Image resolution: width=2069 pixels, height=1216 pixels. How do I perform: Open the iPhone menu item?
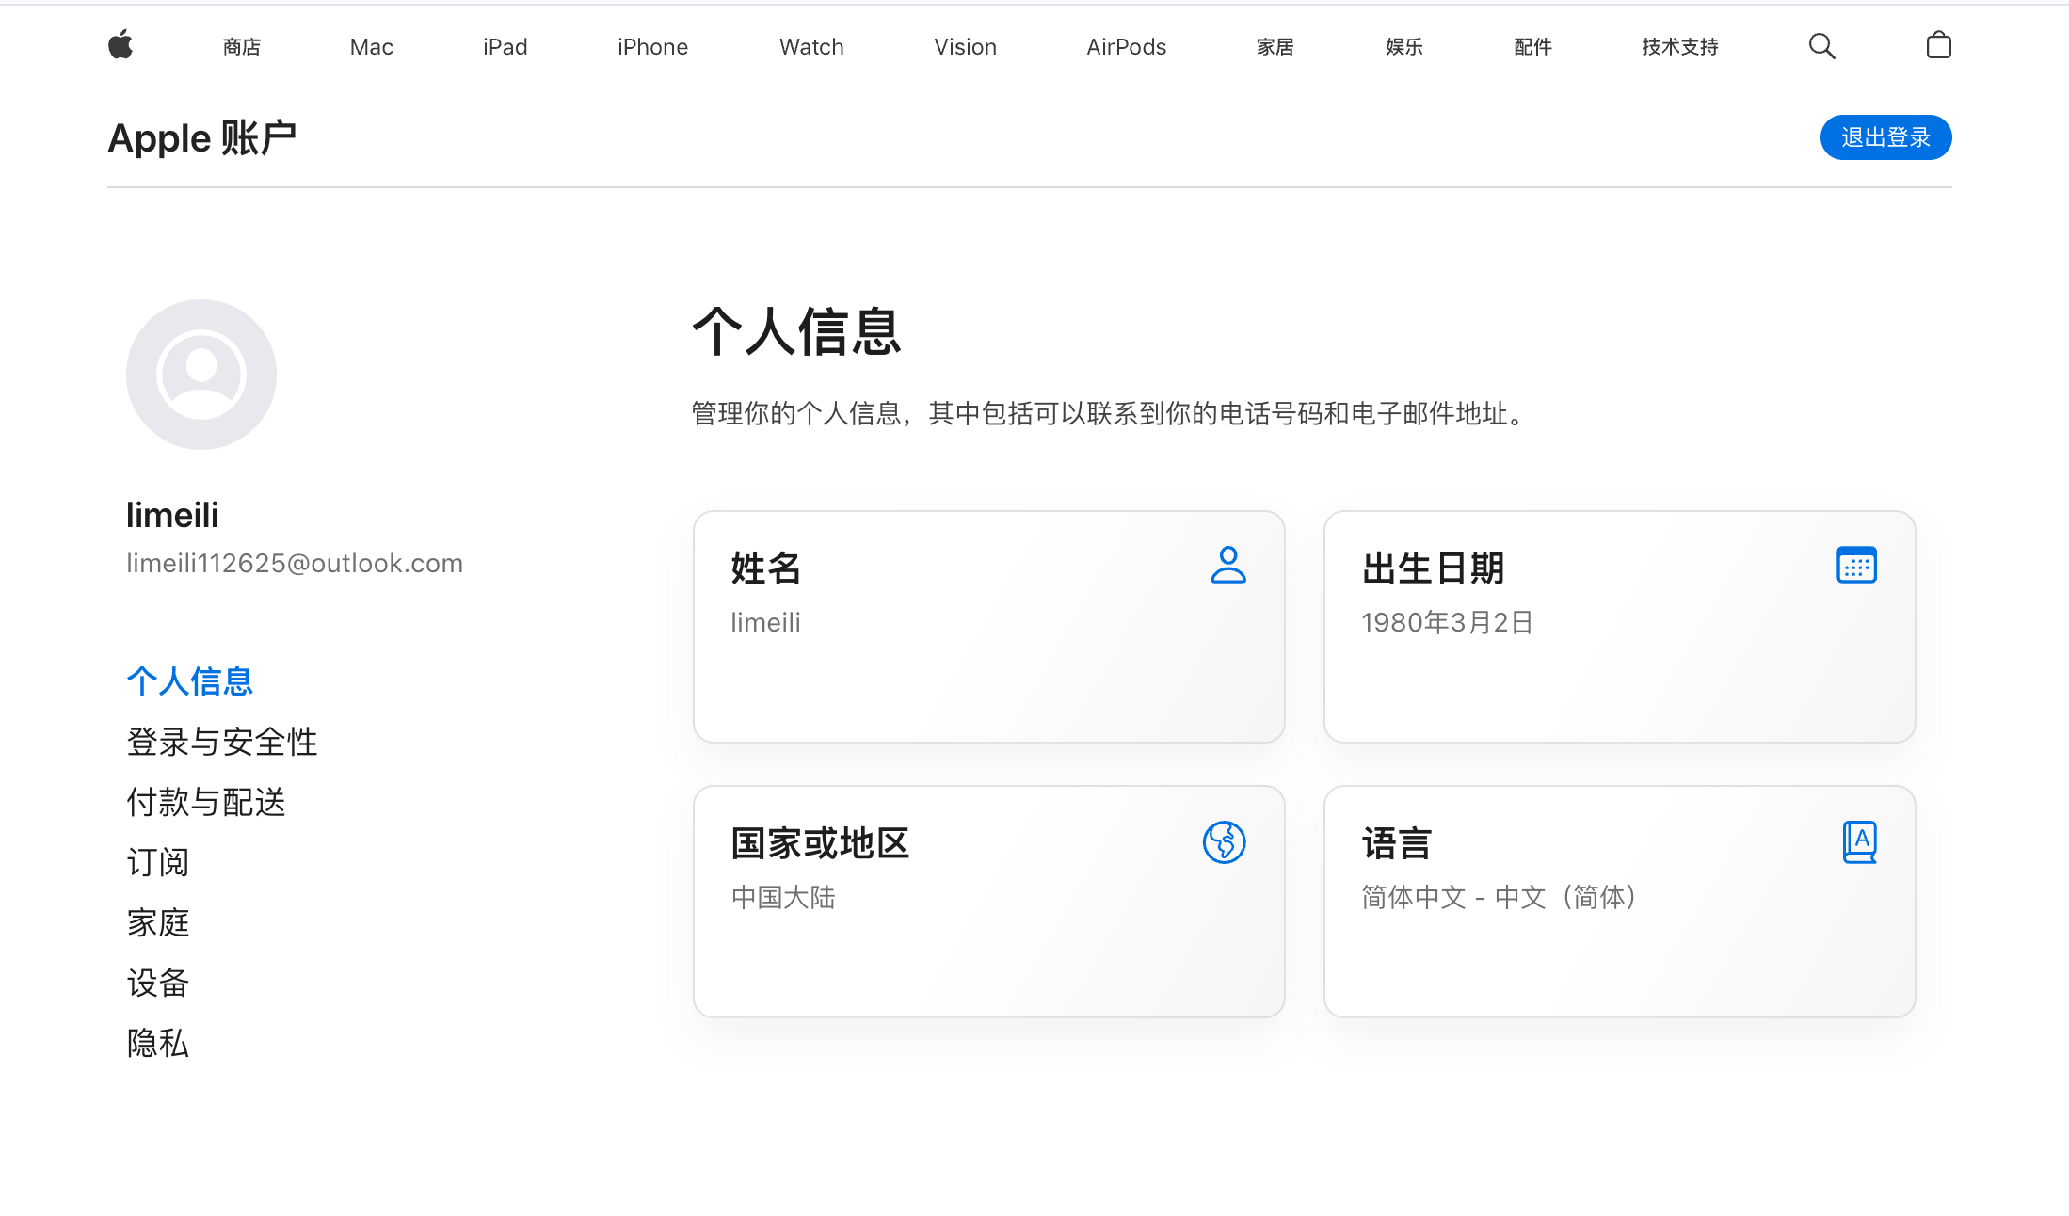click(653, 46)
